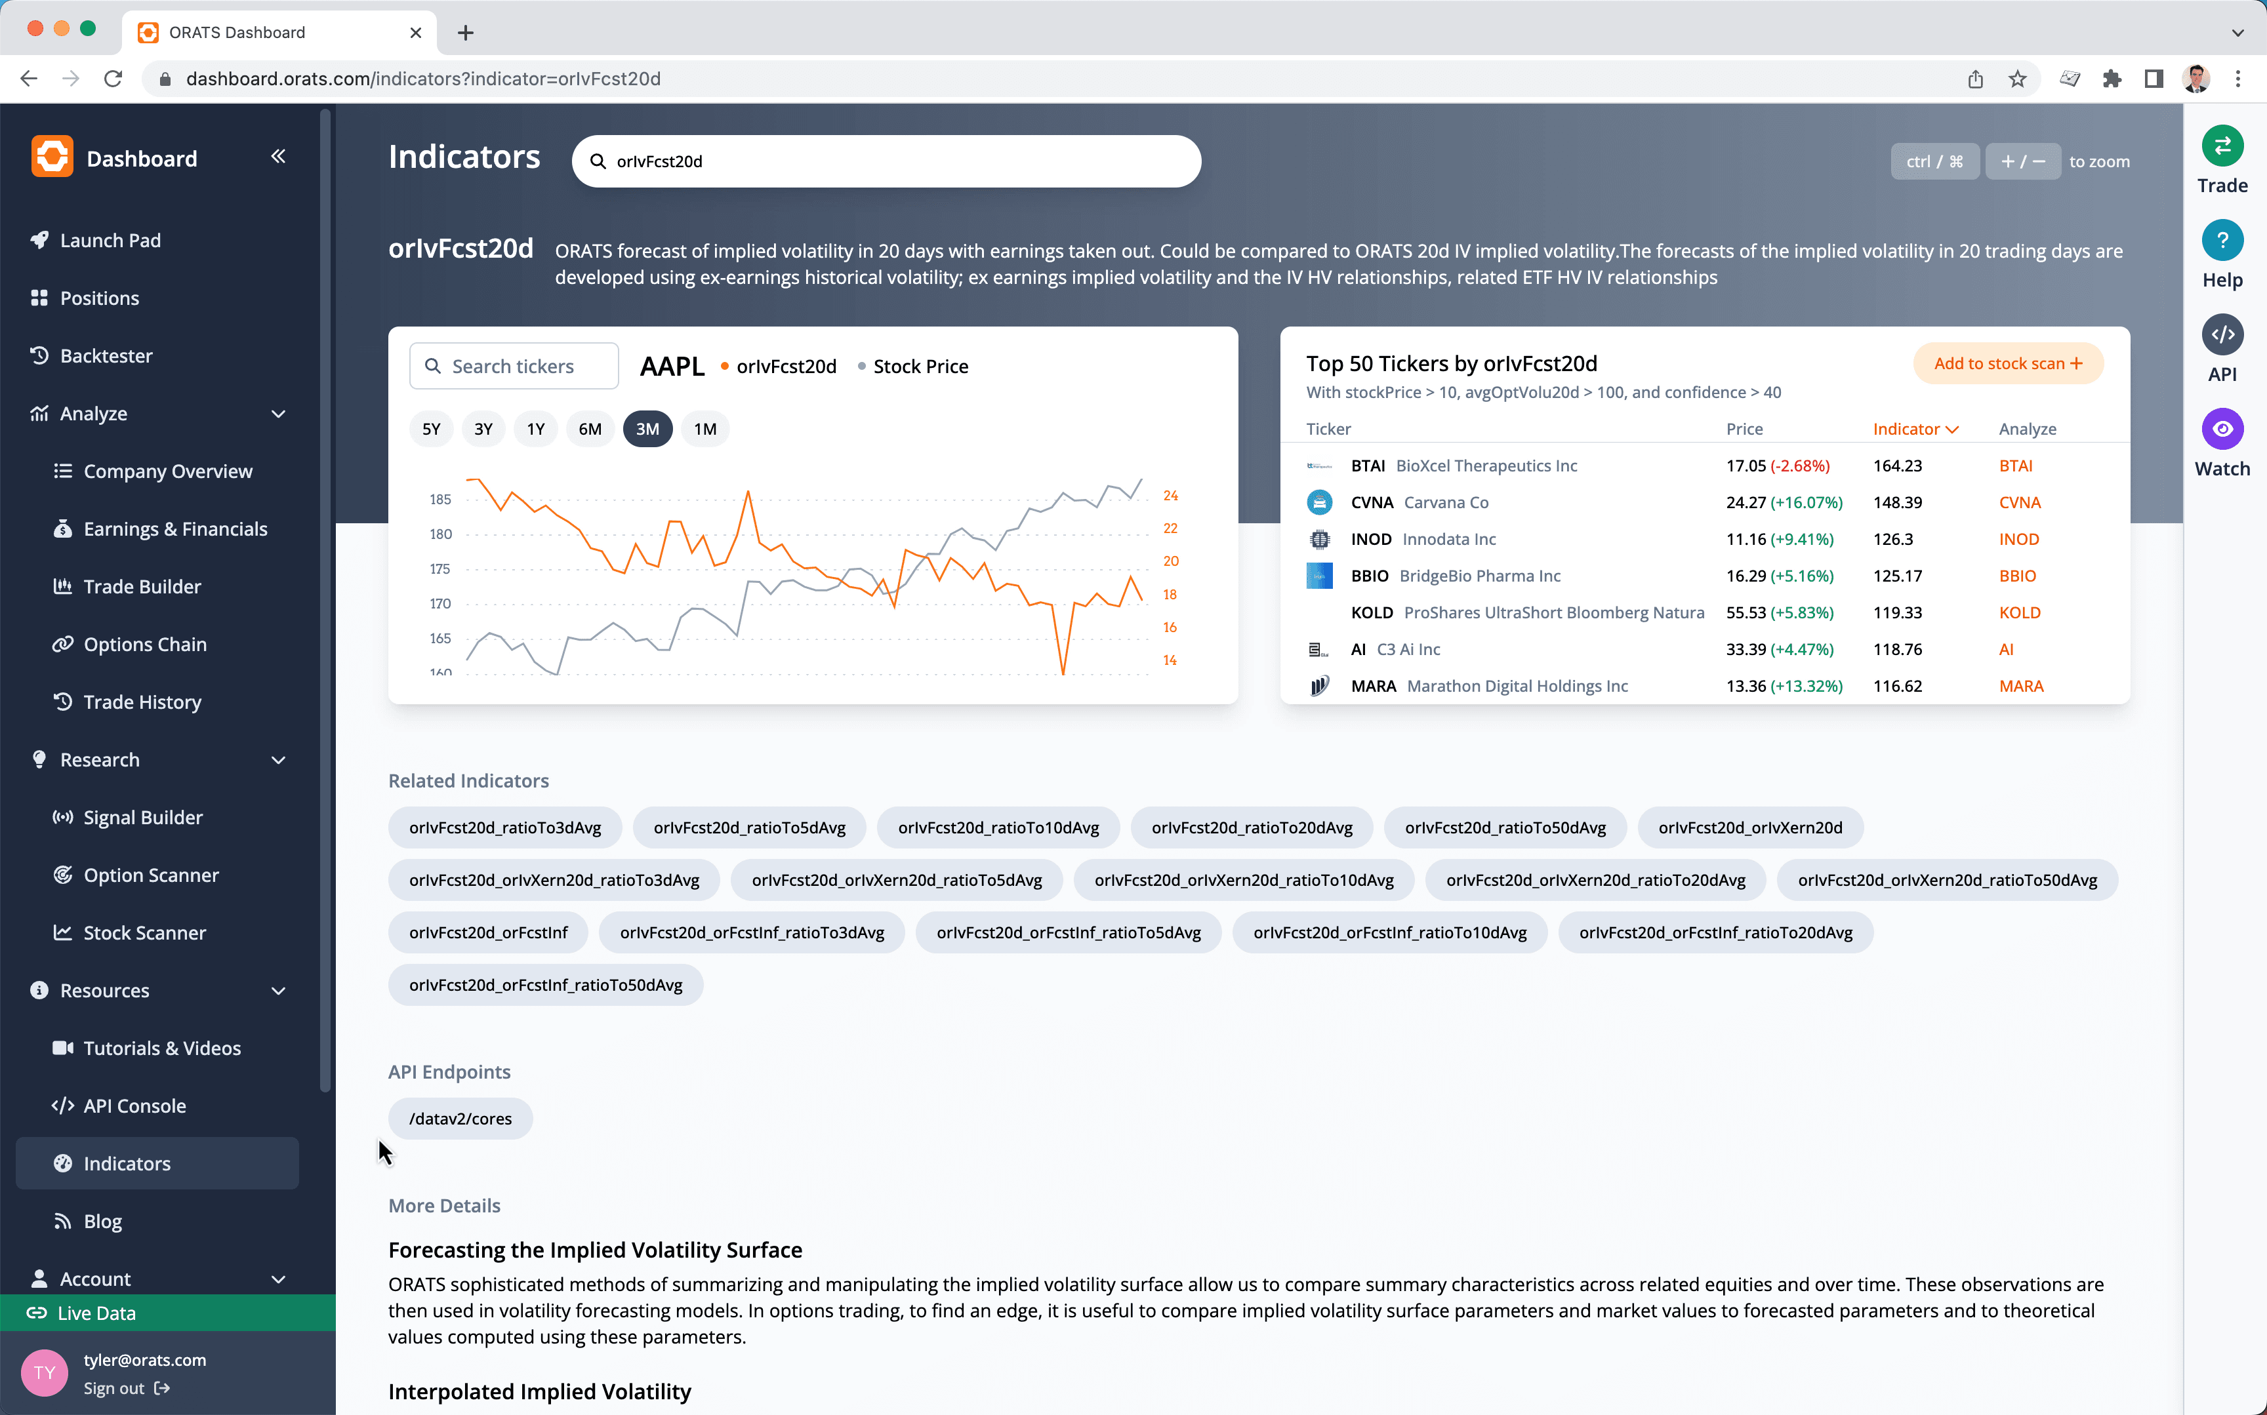This screenshot has width=2267, height=1415.
Task: Click the API code bracket icon
Action: click(2222, 334)
